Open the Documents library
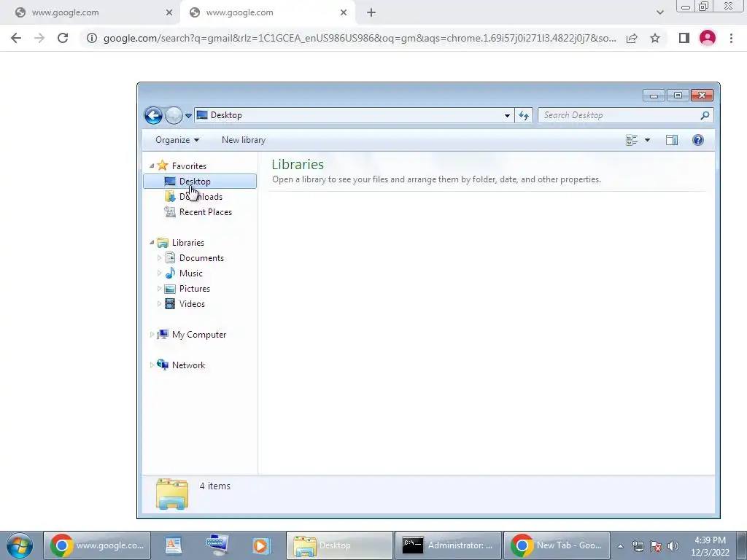747x560 pixels. 201,258
